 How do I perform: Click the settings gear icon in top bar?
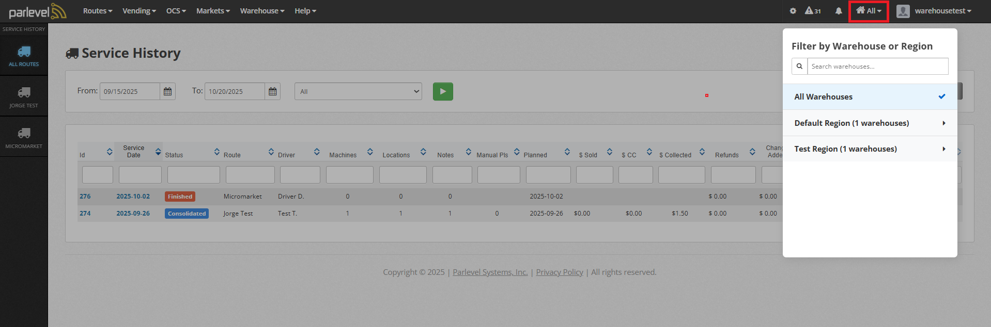click(x=793, y=11)
